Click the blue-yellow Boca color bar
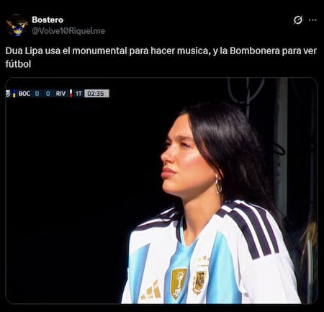 pos(14,94)
